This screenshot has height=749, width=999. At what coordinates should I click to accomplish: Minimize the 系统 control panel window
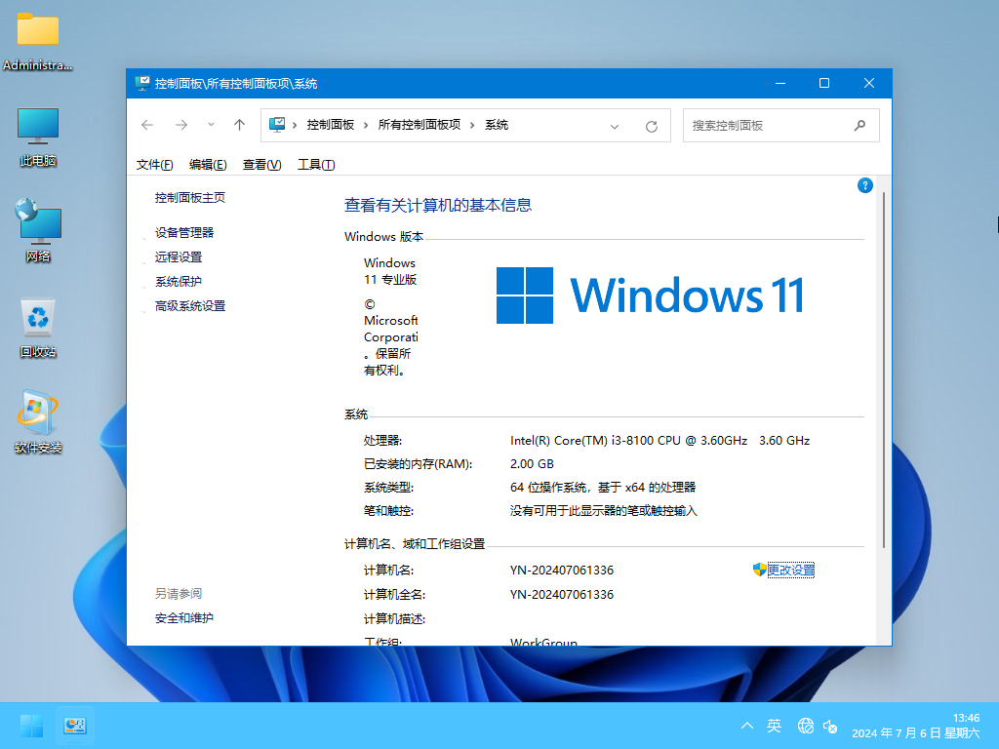pyautogui.click(x=779, y=84)
